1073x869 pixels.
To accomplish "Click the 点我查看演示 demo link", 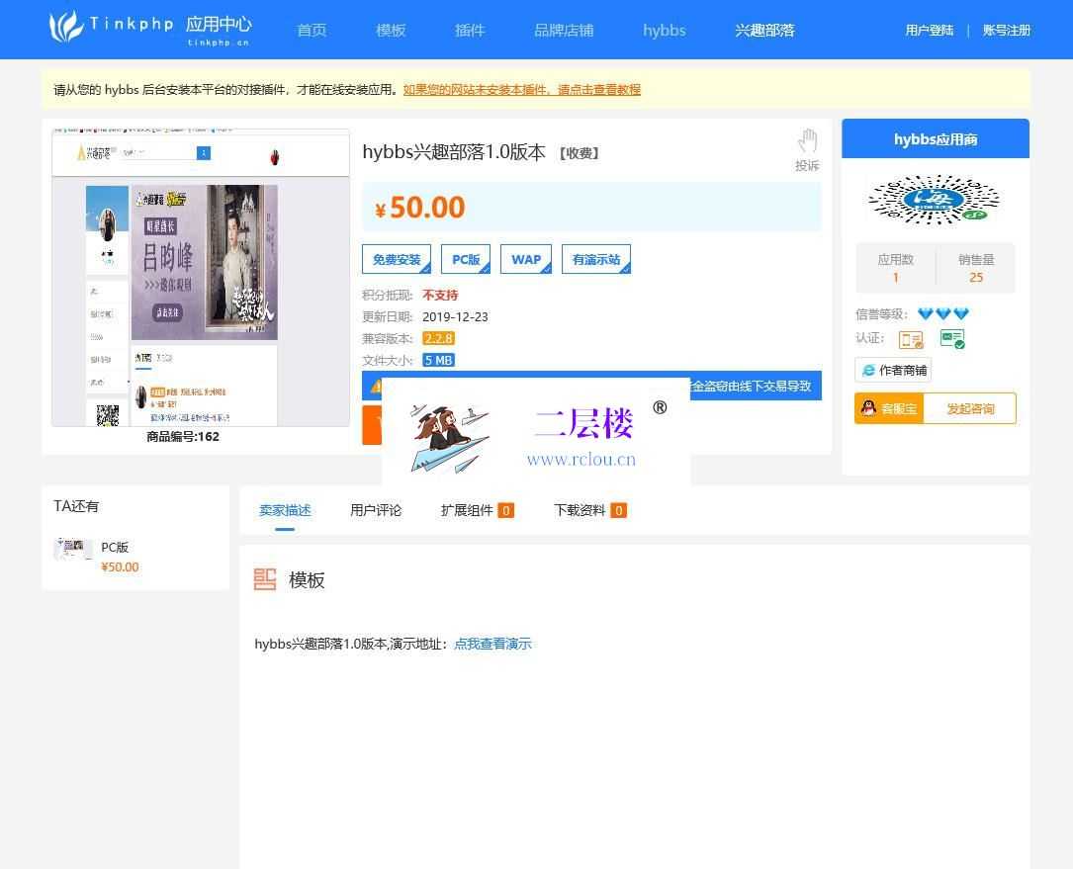I will (x=492, y=644).
